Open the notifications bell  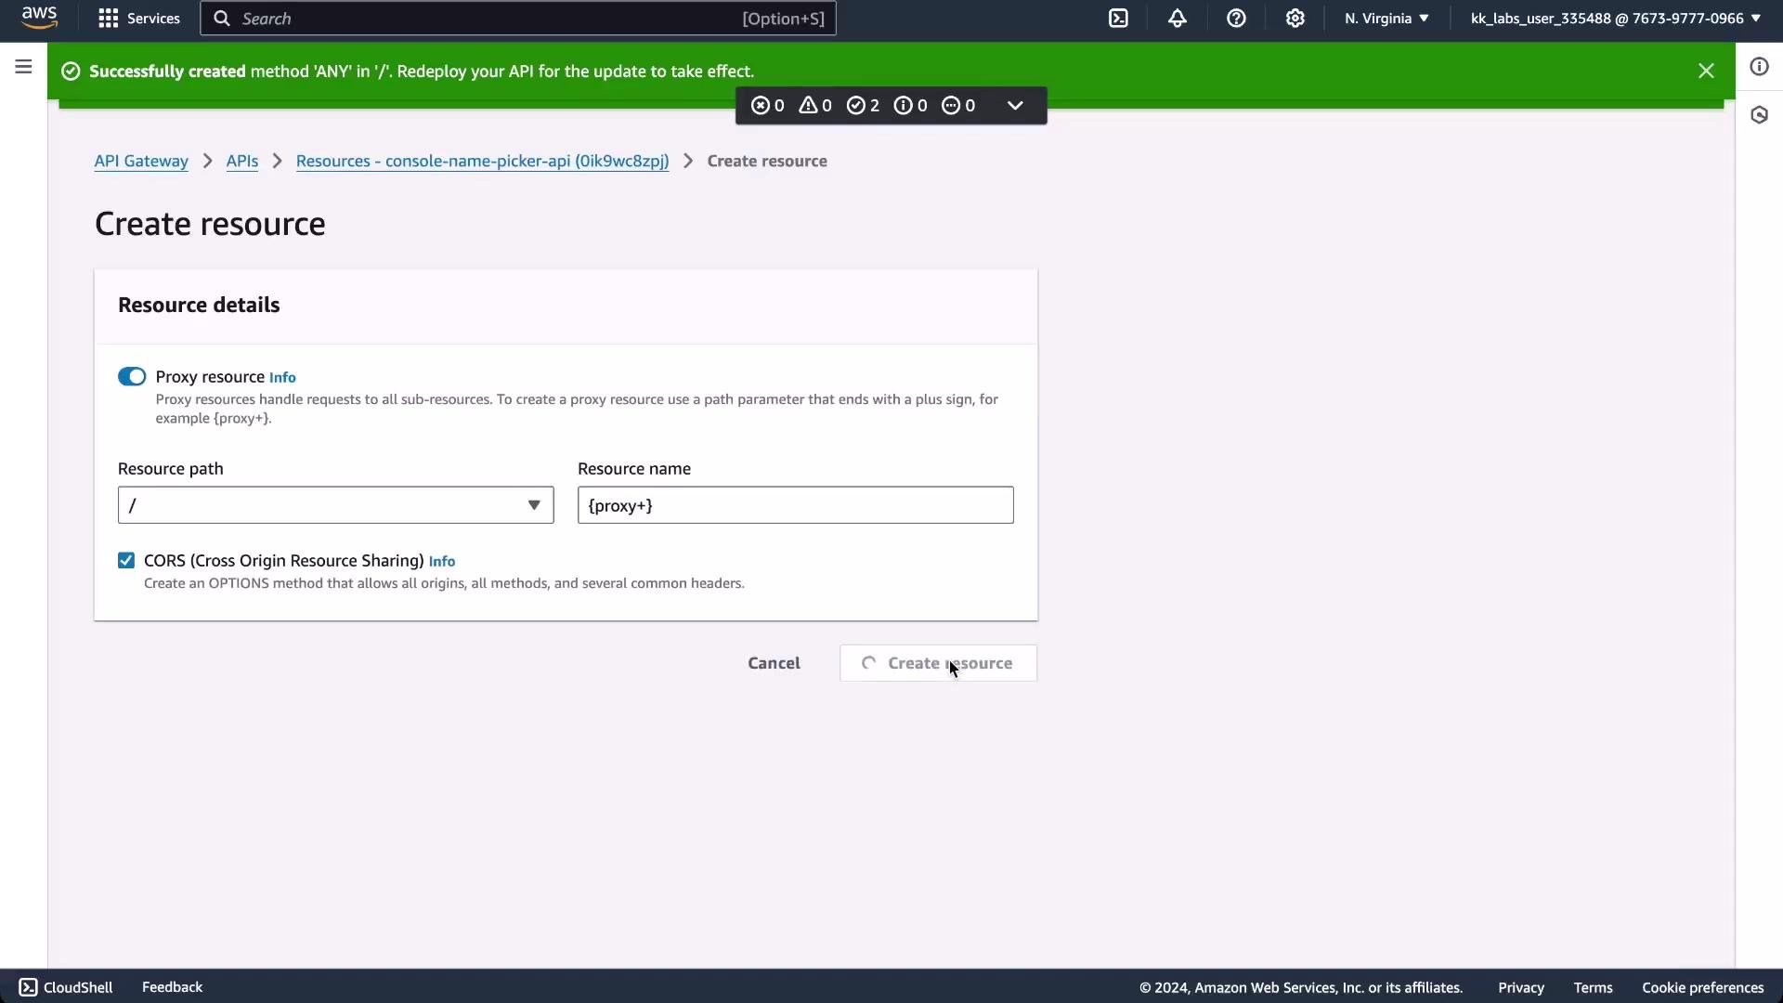point(1178,19)
